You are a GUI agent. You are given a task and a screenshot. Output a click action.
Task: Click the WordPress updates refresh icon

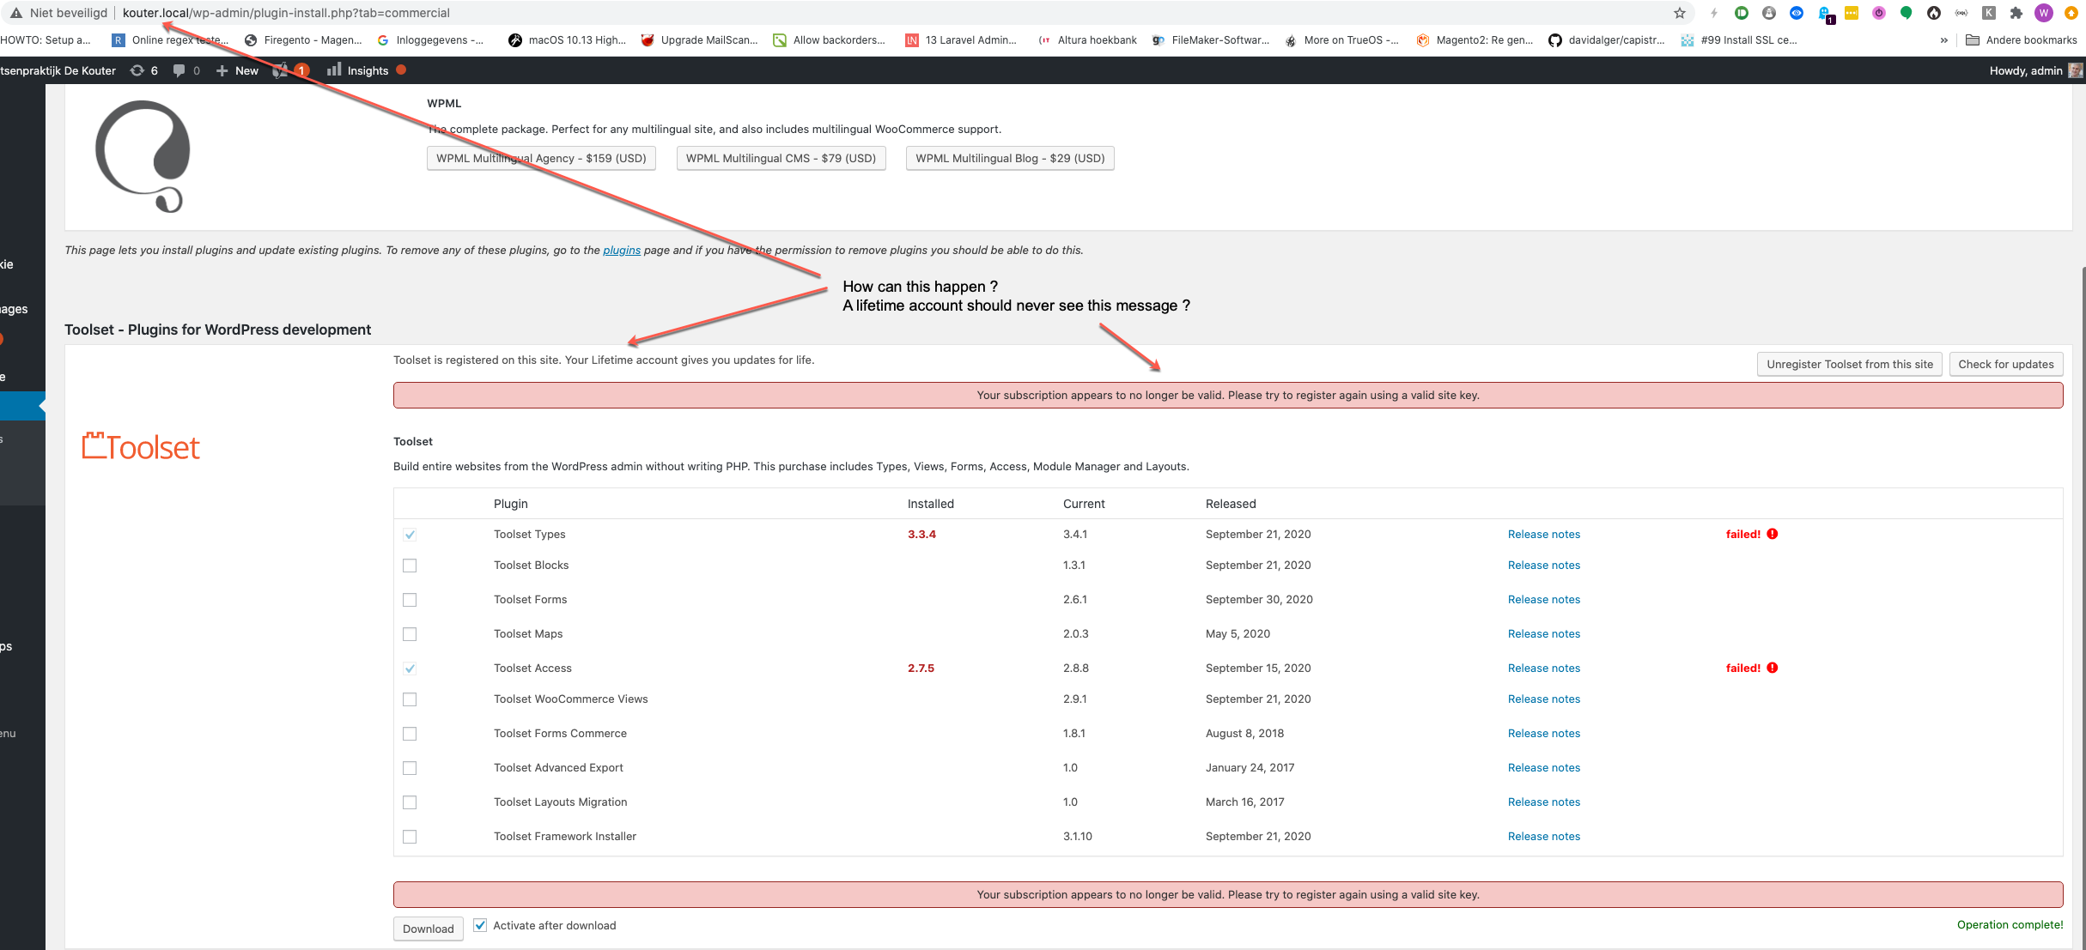tap(137, 70)
